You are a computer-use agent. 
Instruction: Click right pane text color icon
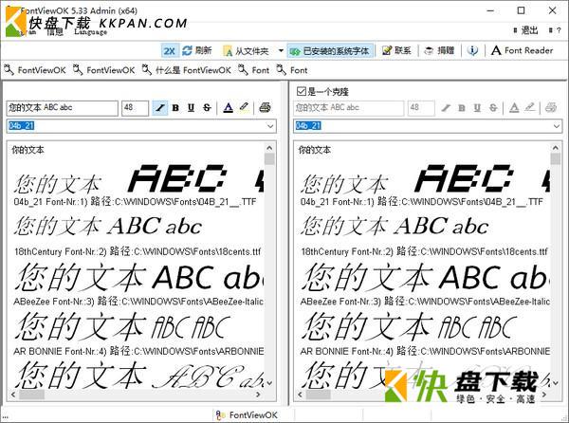(x=514, y=108)
